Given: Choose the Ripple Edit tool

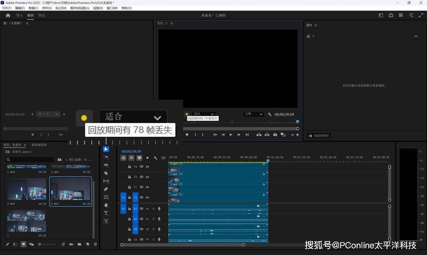Looking at the screenshot, I should [x=106, y=165].
